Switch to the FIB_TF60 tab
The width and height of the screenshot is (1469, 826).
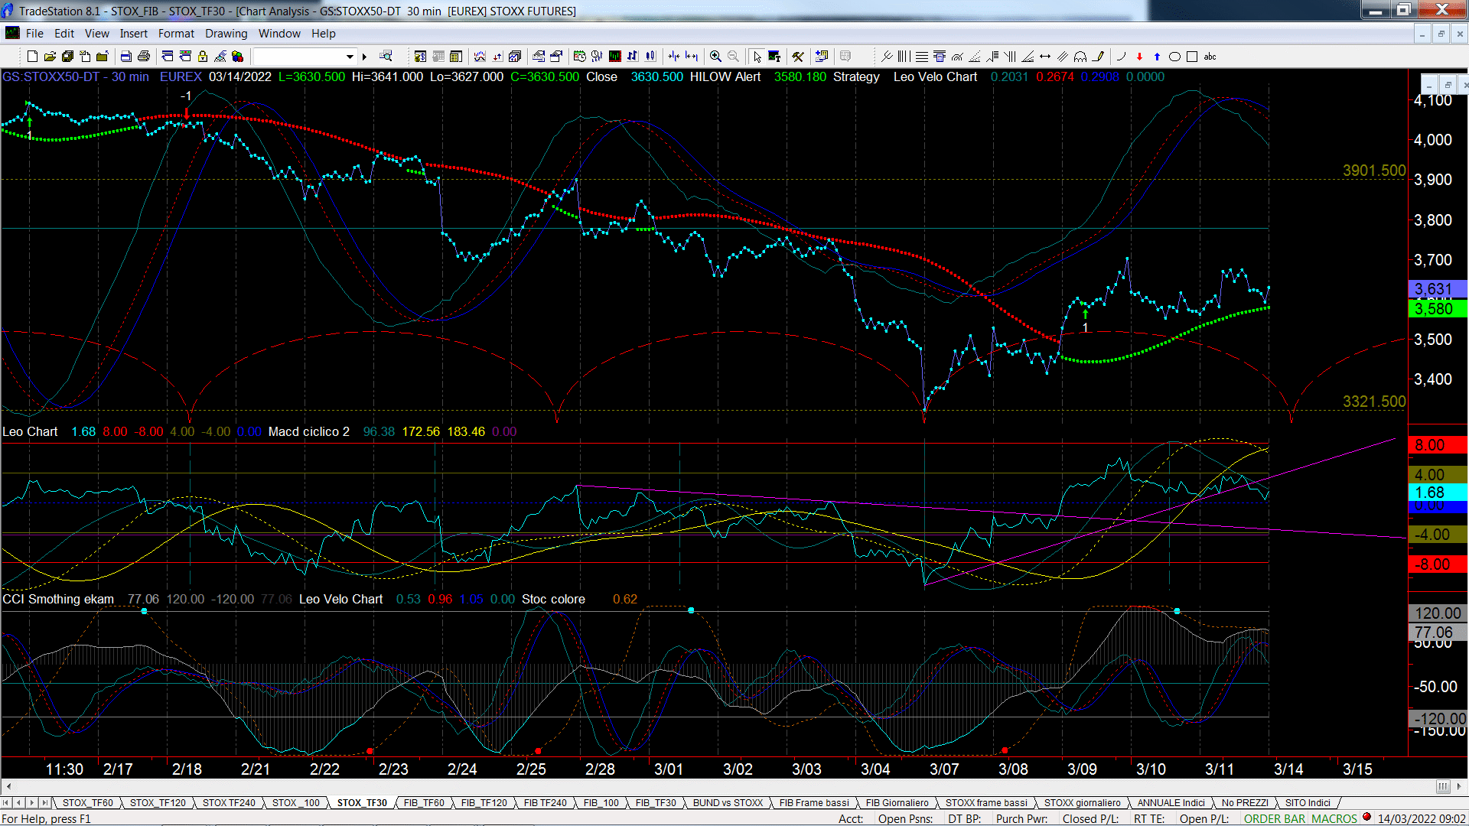pos(424,802)
